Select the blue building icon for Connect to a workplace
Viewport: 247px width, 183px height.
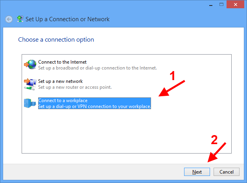tap(30, 103)
